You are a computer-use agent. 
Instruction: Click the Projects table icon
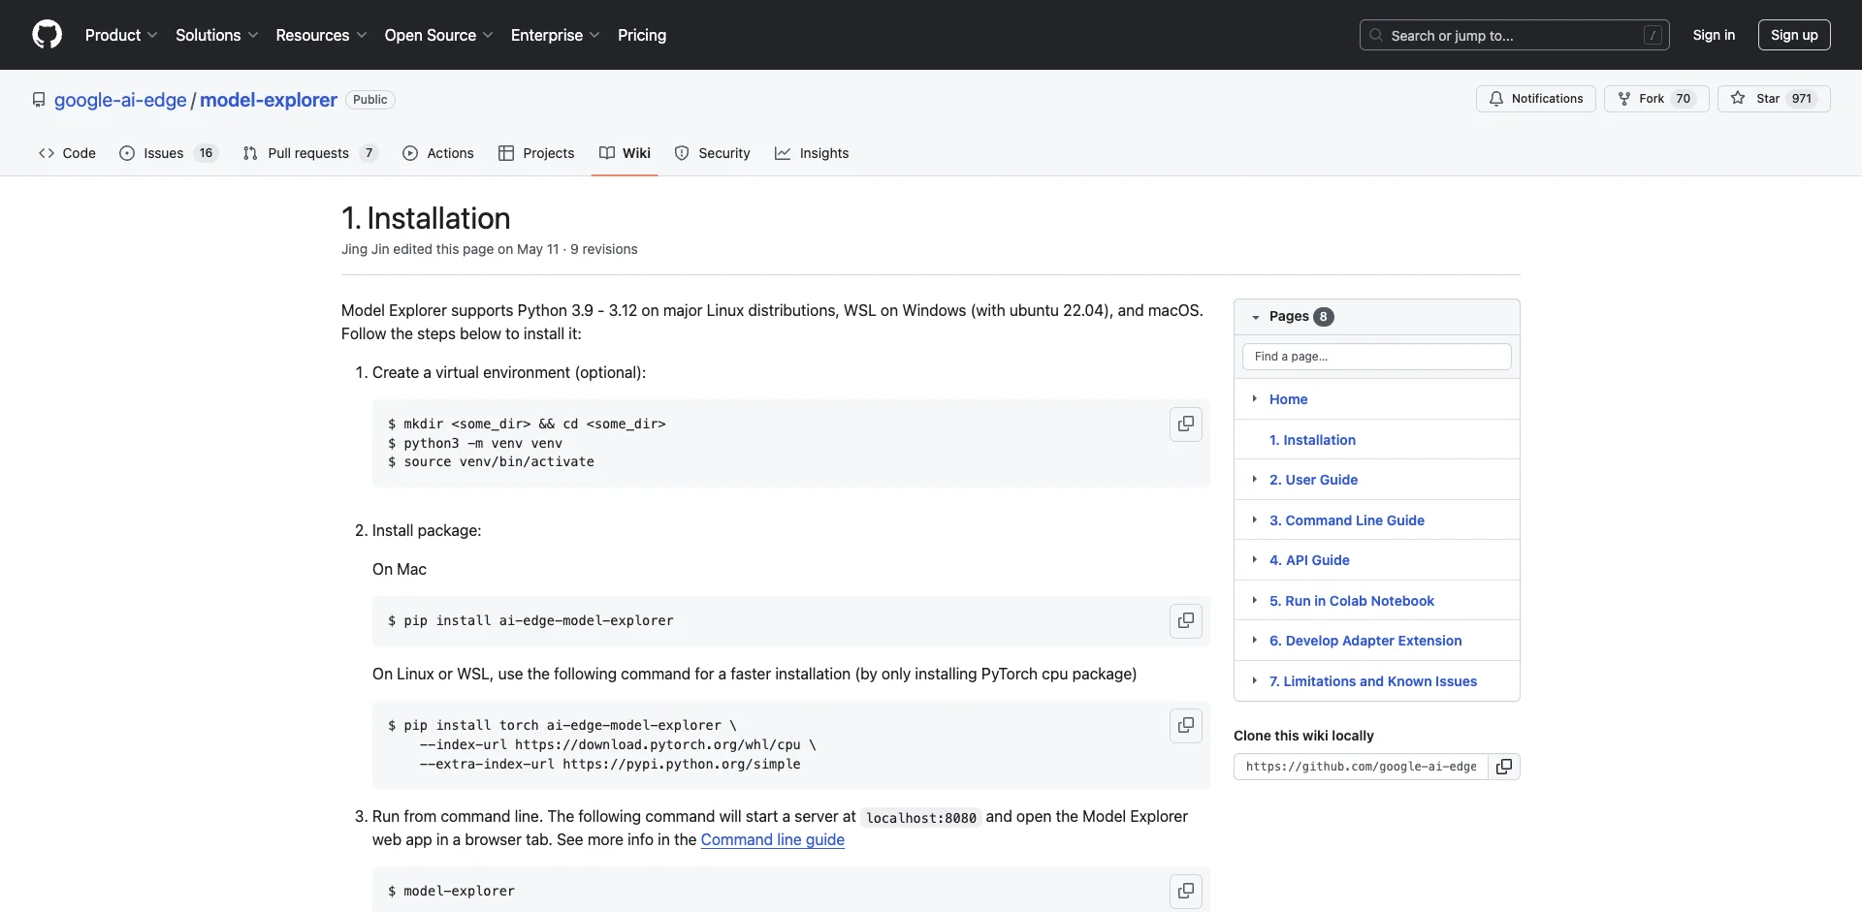506,153
